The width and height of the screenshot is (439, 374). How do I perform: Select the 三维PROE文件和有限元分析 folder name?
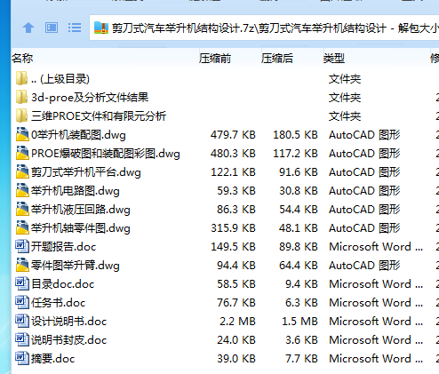99,116
